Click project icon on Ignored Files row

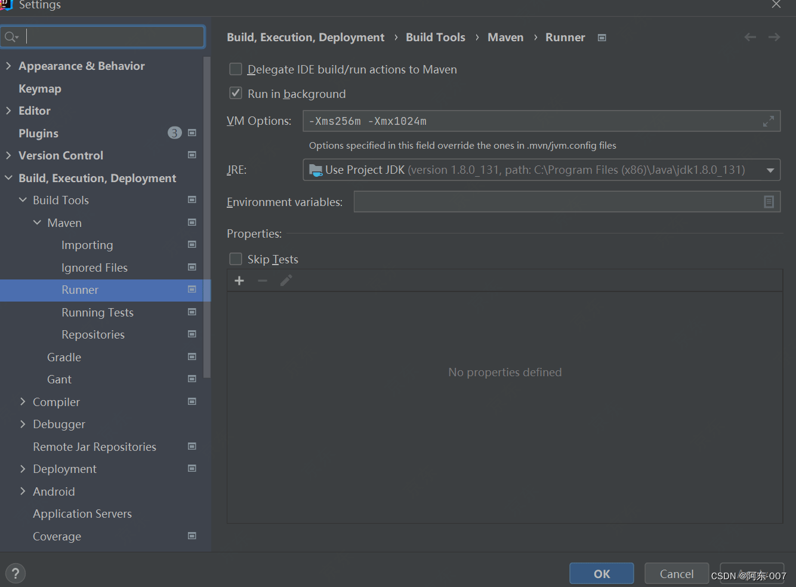point(192,267)
